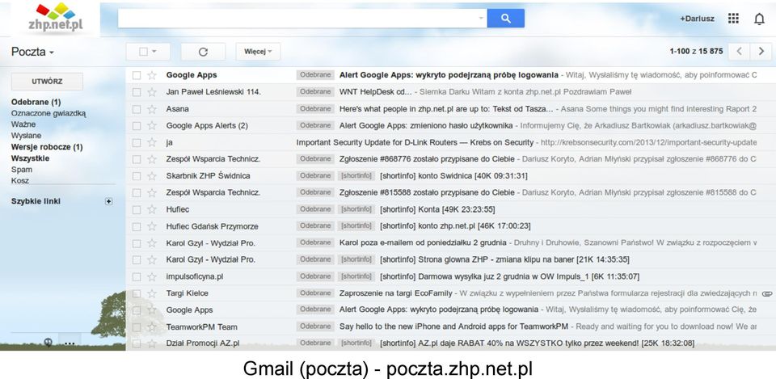Star the impulsoficyna.pl email

152,276
